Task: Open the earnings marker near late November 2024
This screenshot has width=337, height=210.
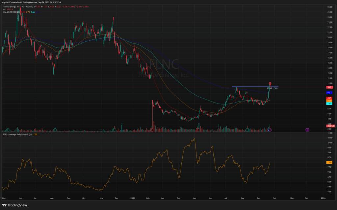Action: 114,130
